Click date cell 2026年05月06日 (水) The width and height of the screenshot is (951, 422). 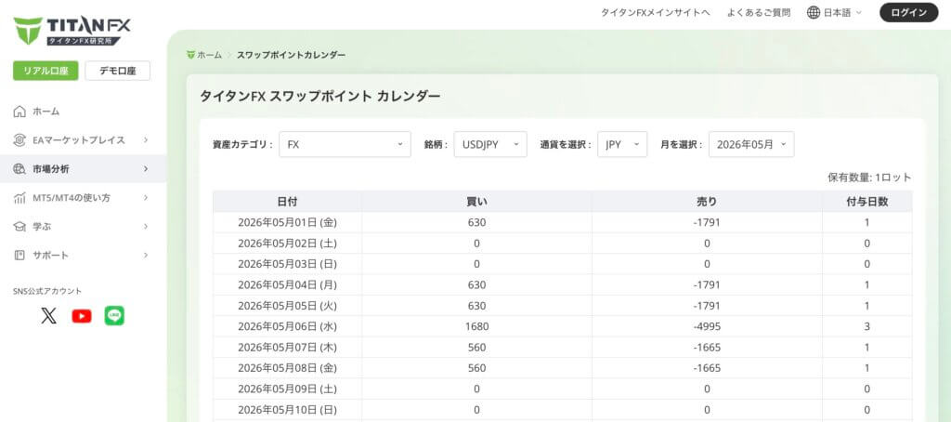[287, 326]
